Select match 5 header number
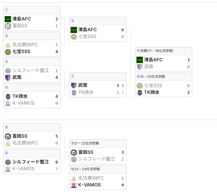The width and height of the screenshot is (217, 195). coord(73,21)
